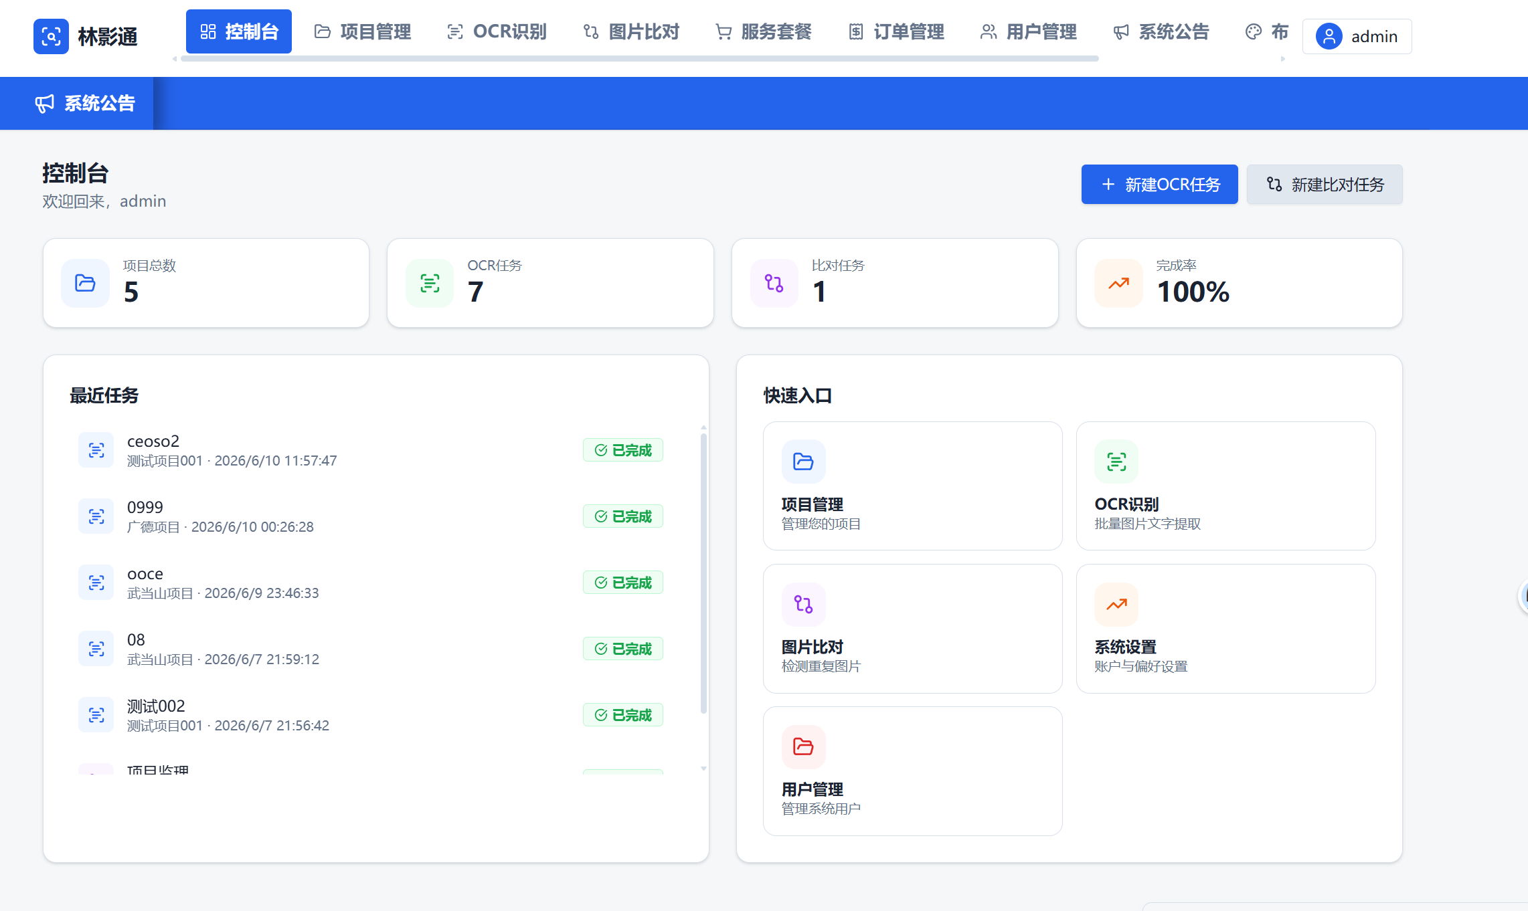This screenshot has width=1528, height=911.
Task: Select the 欢迎回来，admin greeting
Action: pos(104,201)
